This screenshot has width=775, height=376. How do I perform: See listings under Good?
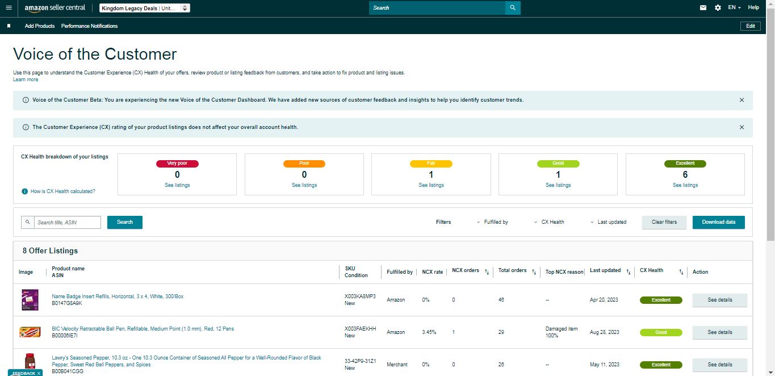tap(558, 185)
